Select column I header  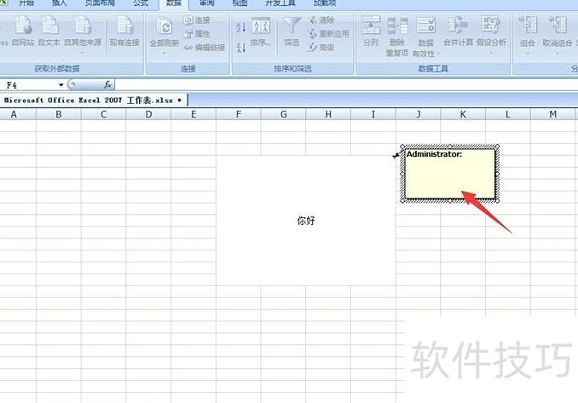(373, 114)
